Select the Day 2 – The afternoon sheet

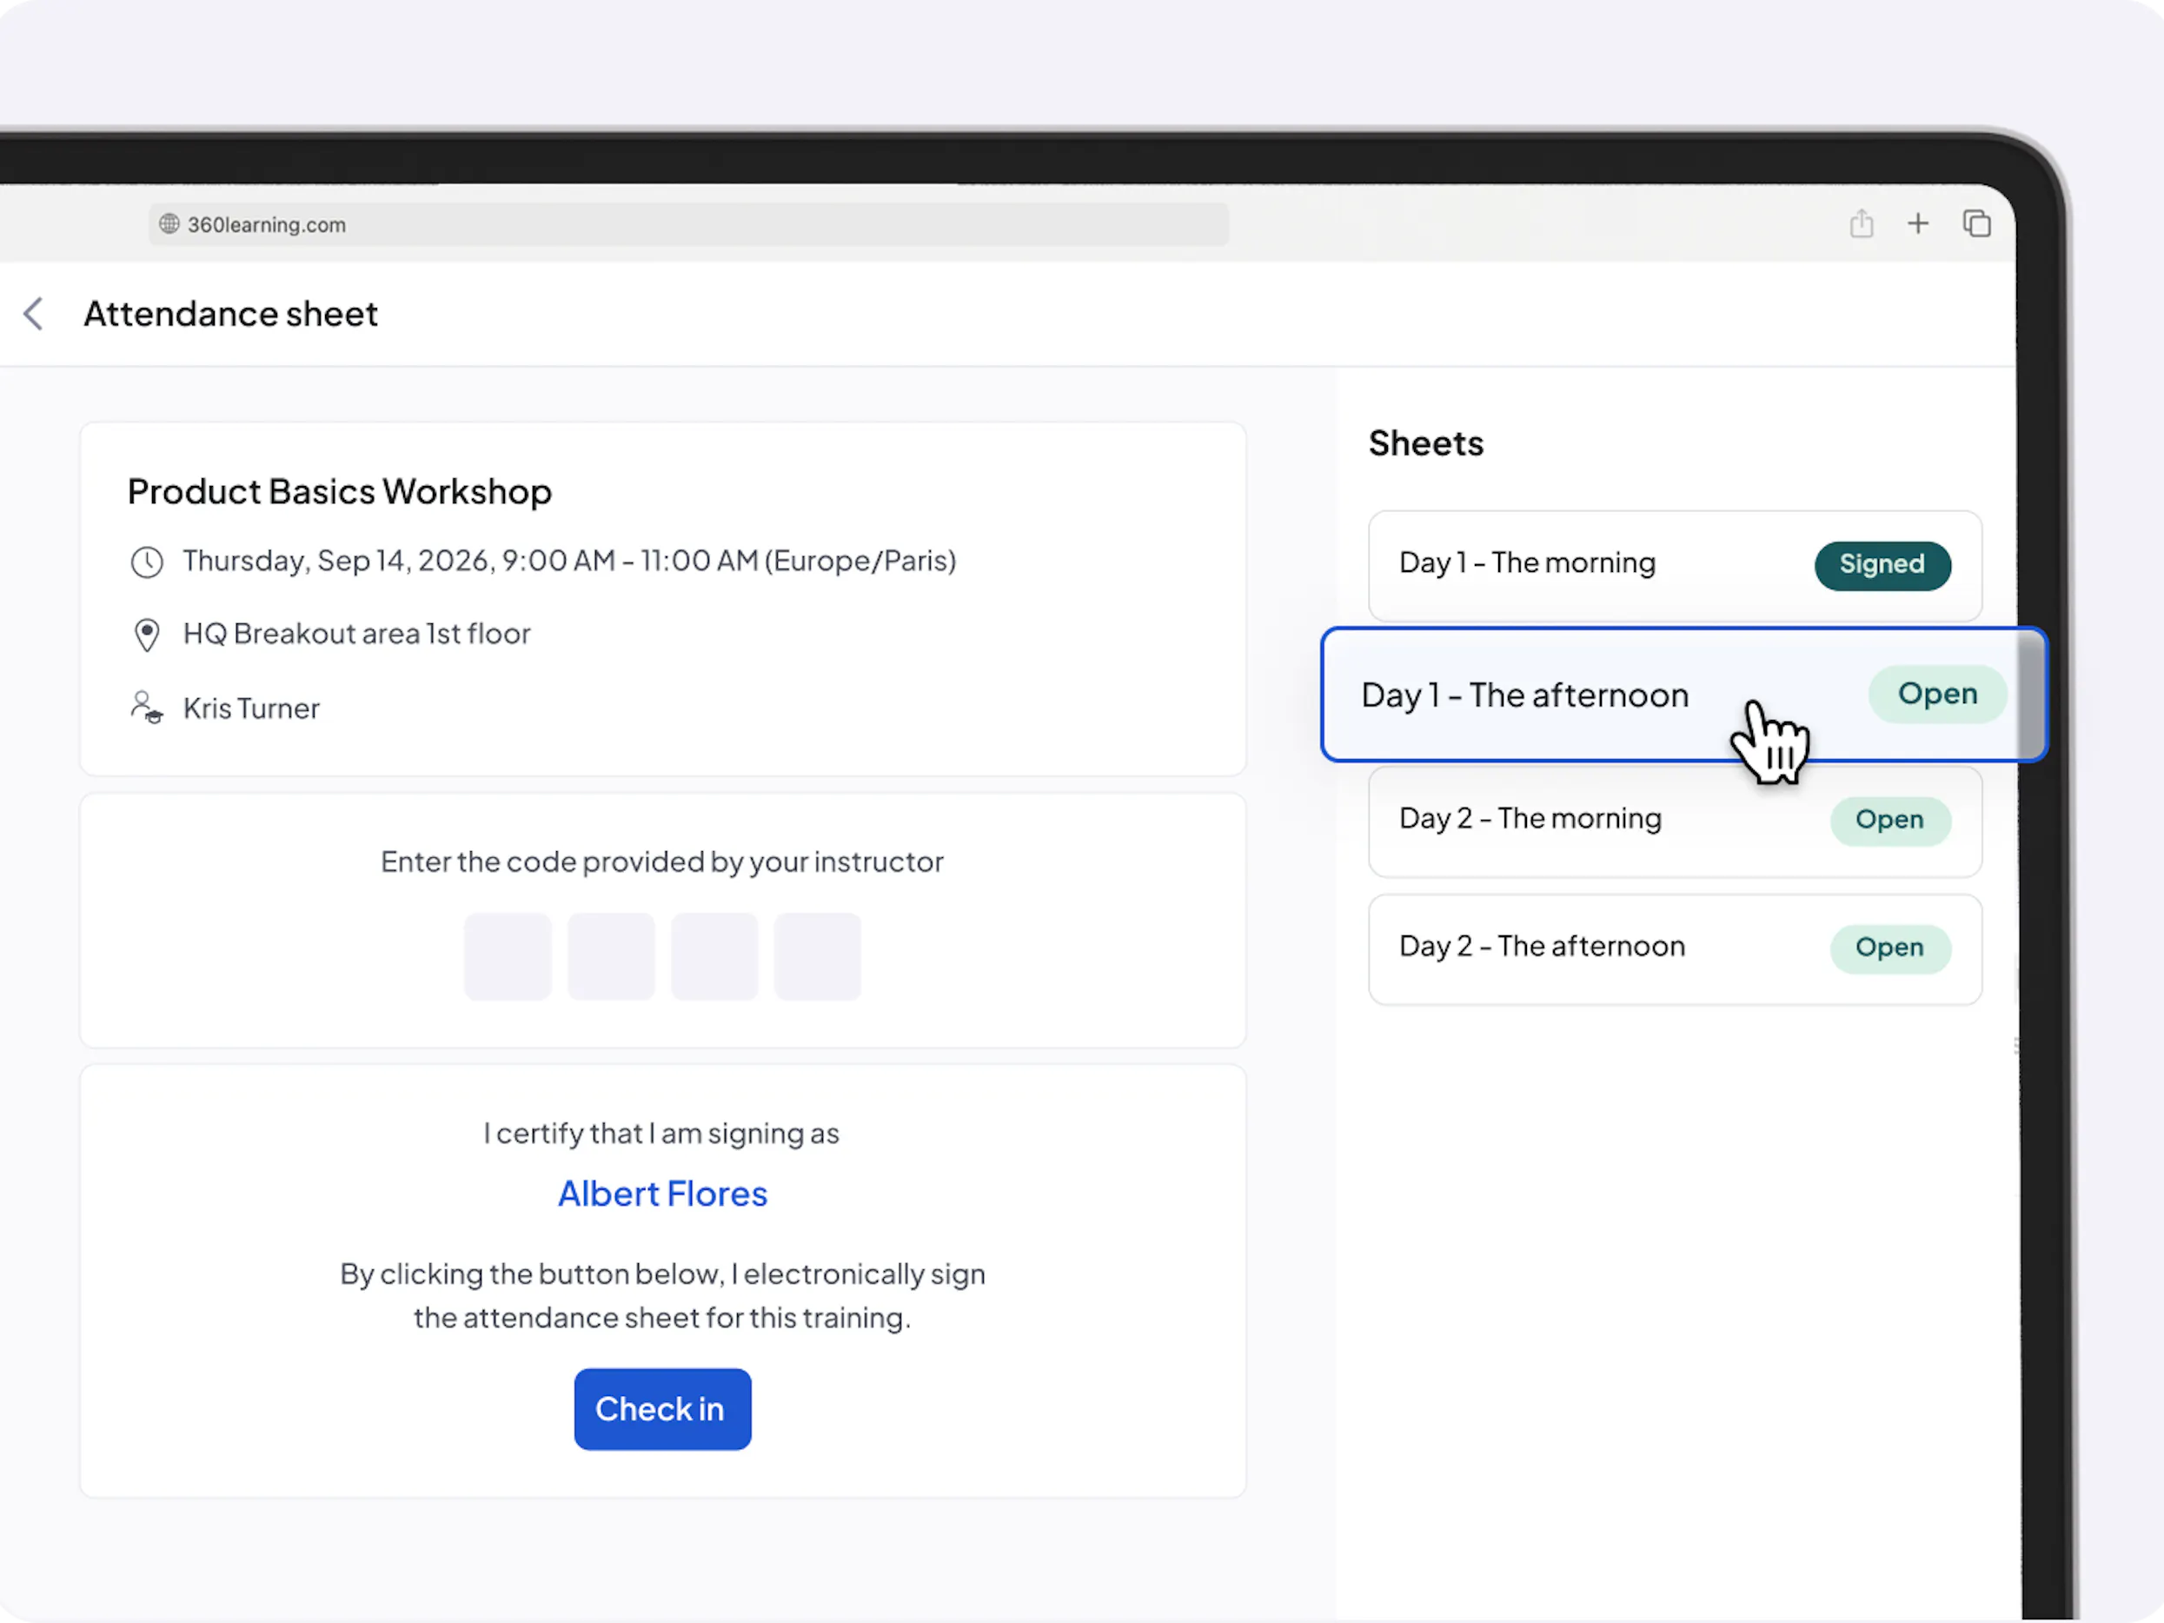tap(1675, 949)
